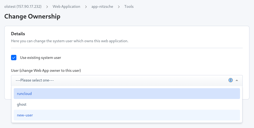Click the breadcrumb chevron after app-nitzsche
The image size is (254, 128).
(119, 7)
